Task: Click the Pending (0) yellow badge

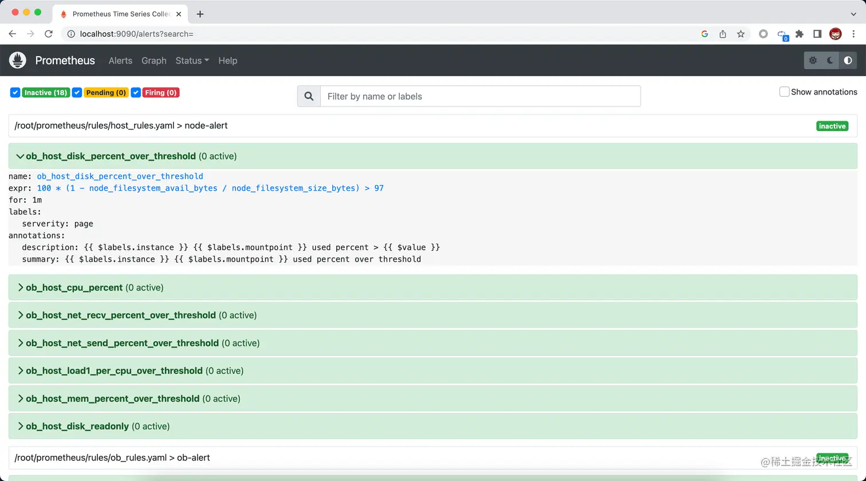Action: point(106,92)
